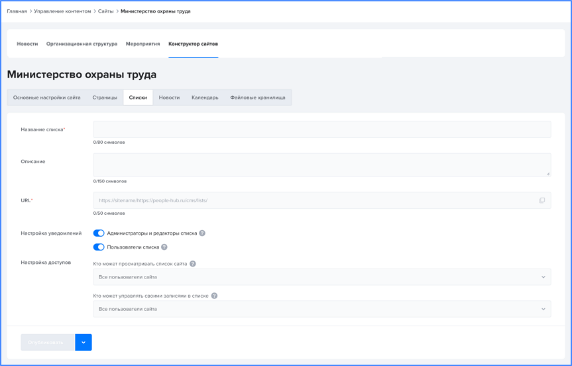Select the Списки sub-tab

point(138,97)
